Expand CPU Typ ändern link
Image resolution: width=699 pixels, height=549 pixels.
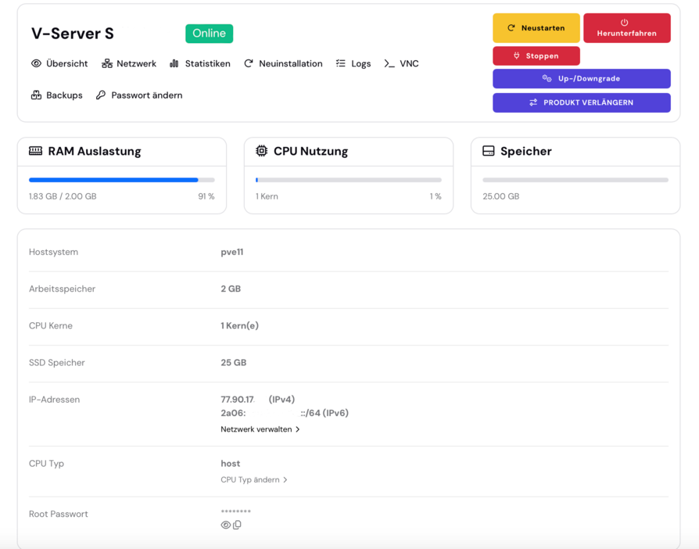[x=253, y=480]
